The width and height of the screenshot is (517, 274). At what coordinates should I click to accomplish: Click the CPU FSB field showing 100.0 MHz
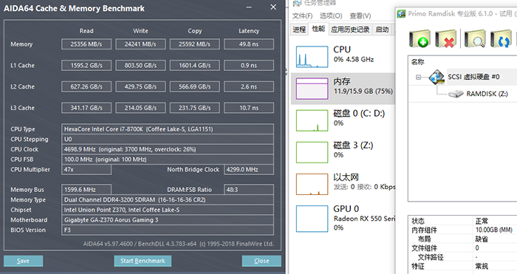[168, 160]
